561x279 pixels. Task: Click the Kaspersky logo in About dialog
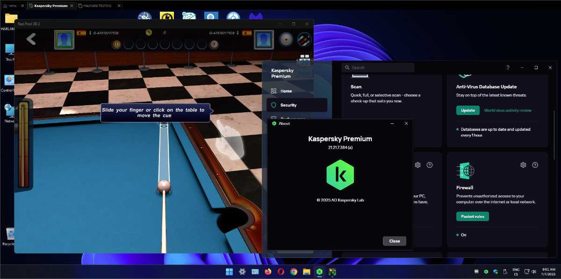(x=340, y=174)
